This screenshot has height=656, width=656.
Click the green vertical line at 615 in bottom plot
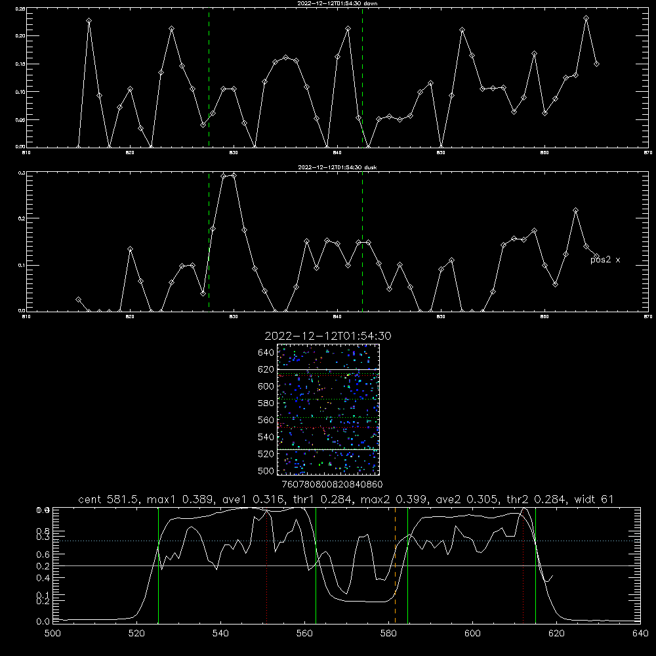click(535, 565)
